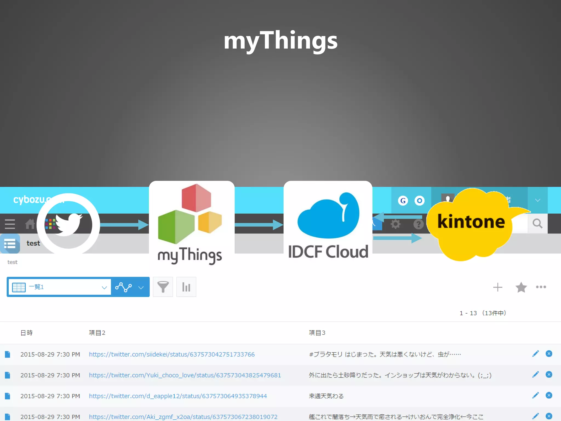Bookmark the app with the star icon
Screen dimensions: 561x421
pos(521,287)
